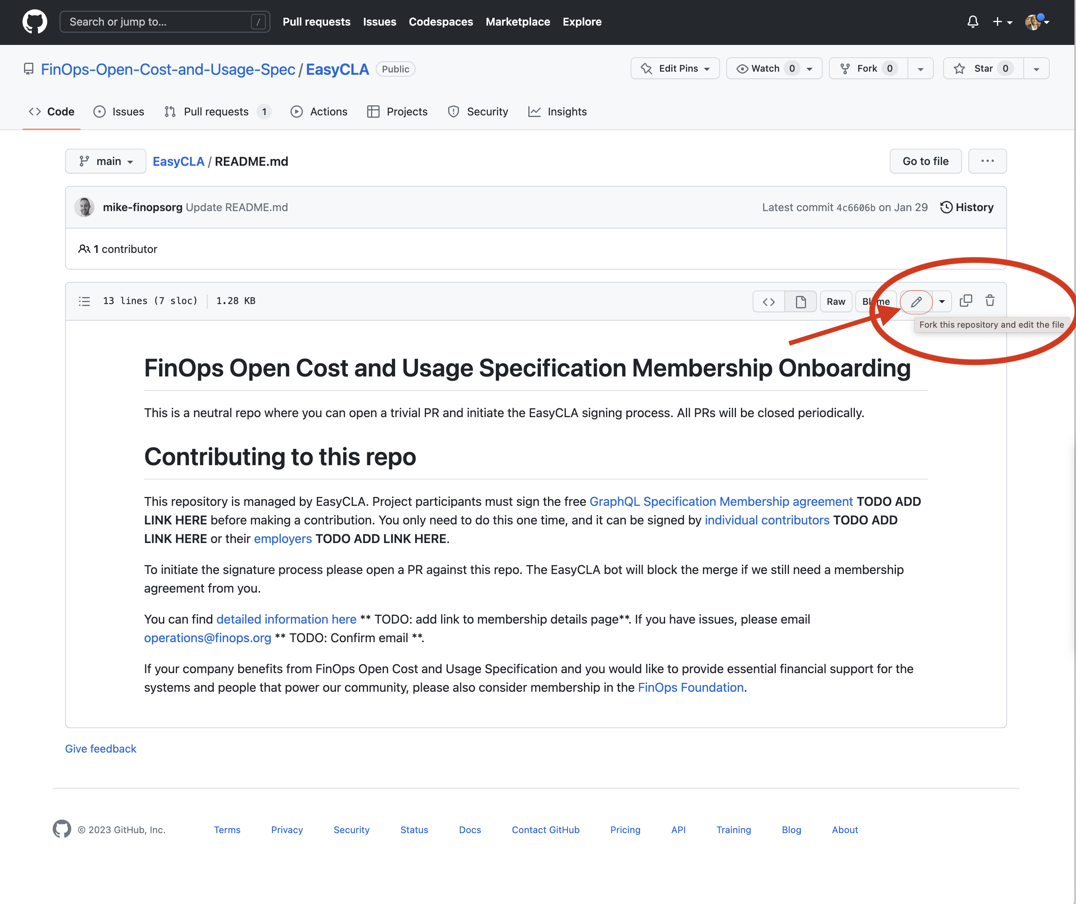Focus the Search or jump to field
The height and width of the screenshot is (904, 1076).
(165, 22)
